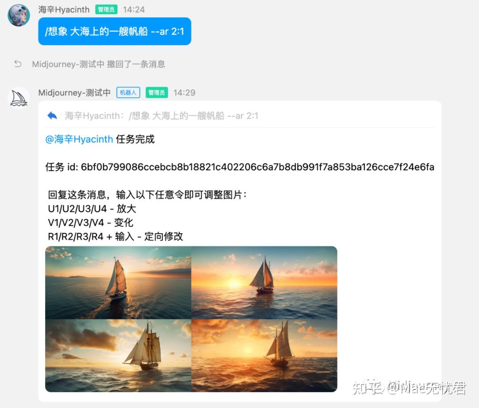Screen dimensions: 479x408
Task: Click the blue reply arrow icon
Action: click(52, 116)
